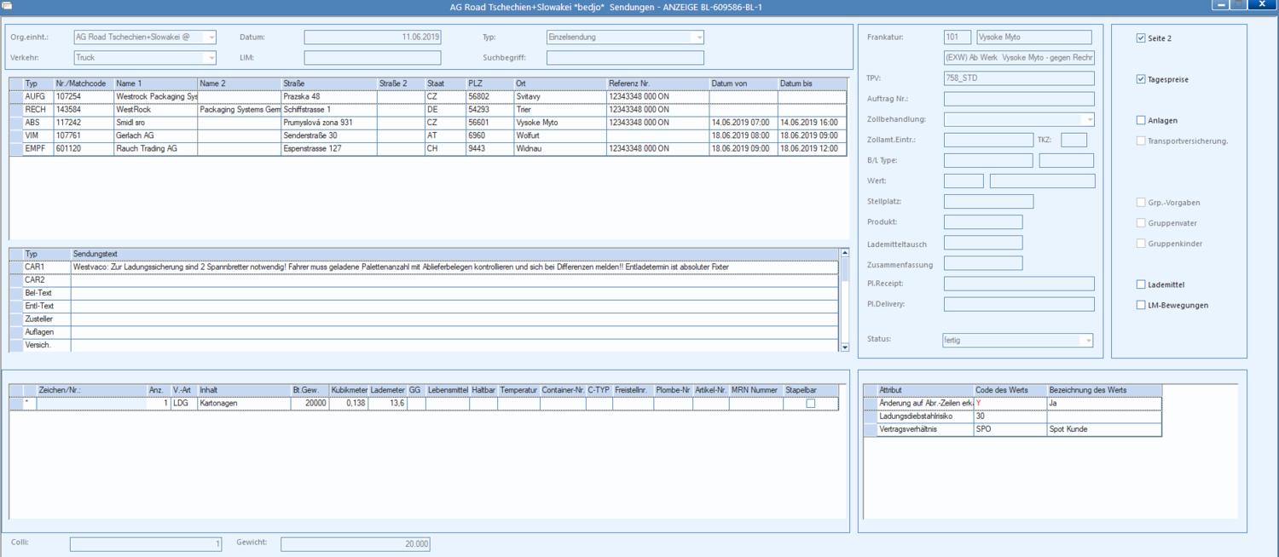Click into the Datum field
Screen dimensions: 1279x557
pos(373,37)
